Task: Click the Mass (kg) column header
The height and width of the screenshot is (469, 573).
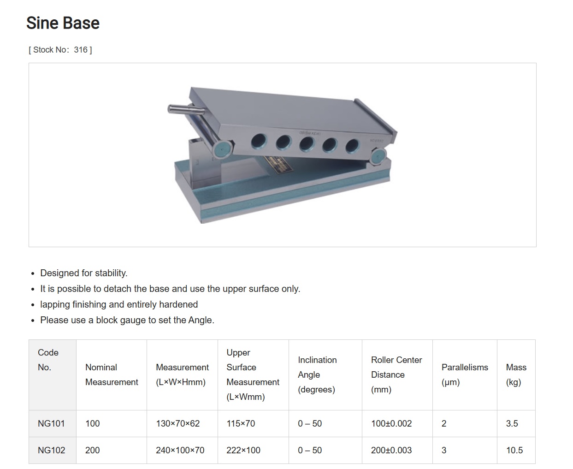Action: click(516, 374)
